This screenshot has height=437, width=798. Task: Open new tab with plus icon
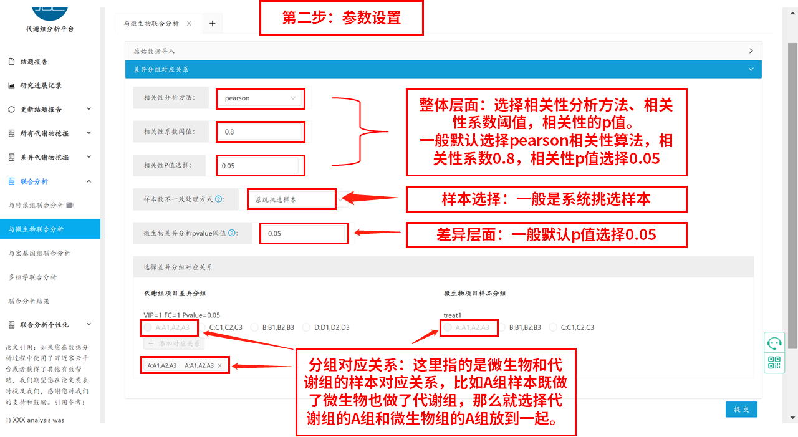pos(212,24)
